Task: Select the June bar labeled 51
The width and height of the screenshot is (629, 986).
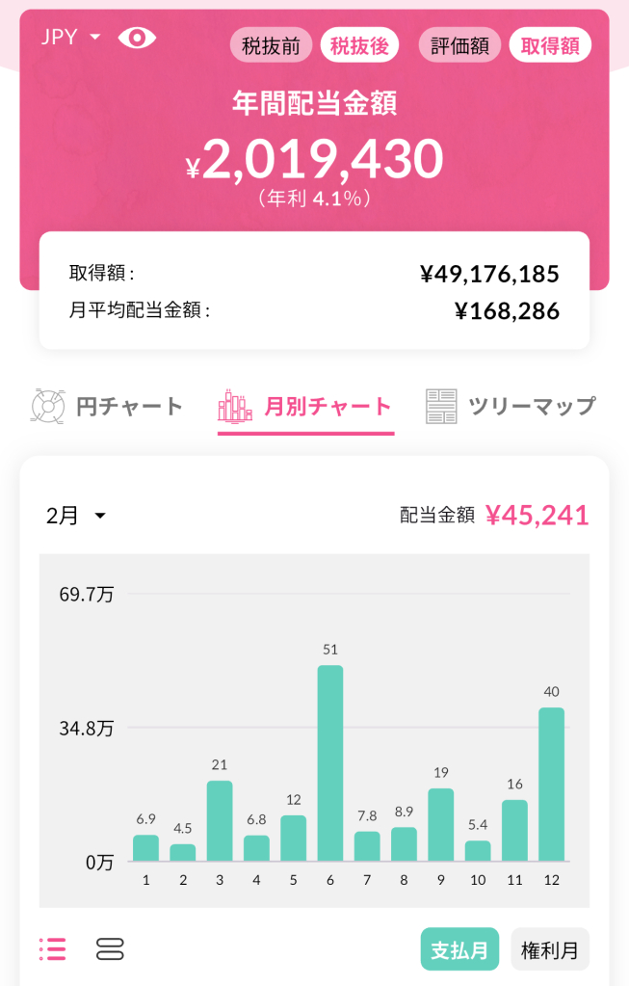Action: [330, 762]
